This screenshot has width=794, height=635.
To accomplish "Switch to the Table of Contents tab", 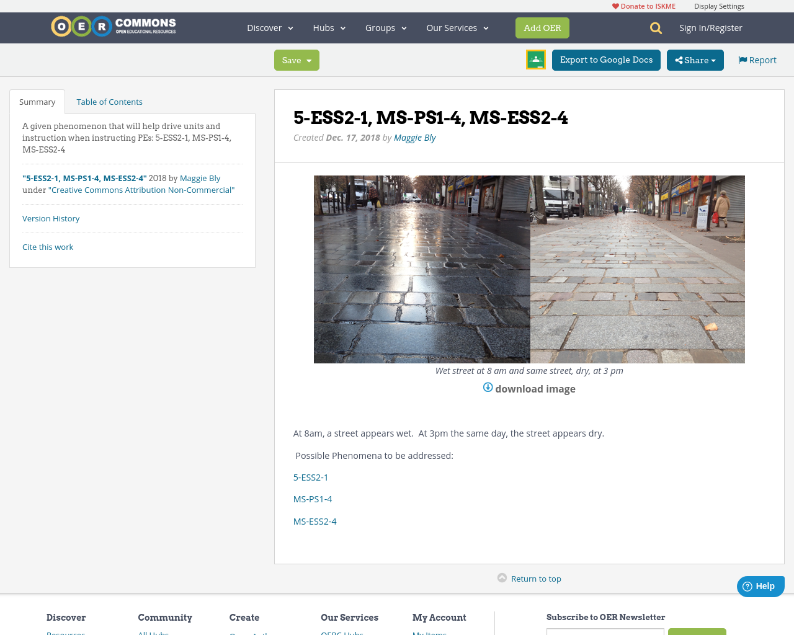I will tap(109, 102).
